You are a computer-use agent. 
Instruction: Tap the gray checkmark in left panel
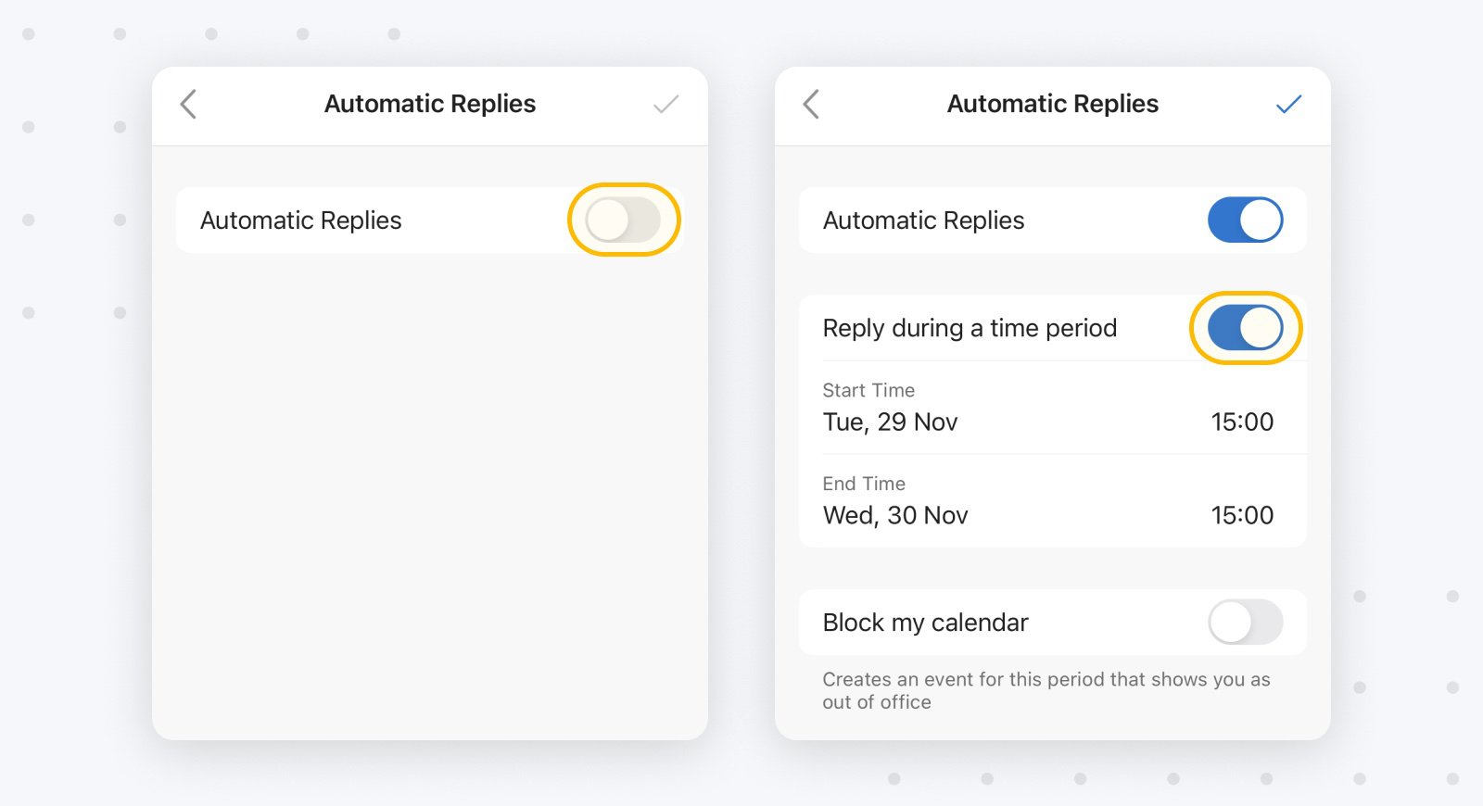tap(666, 104)
